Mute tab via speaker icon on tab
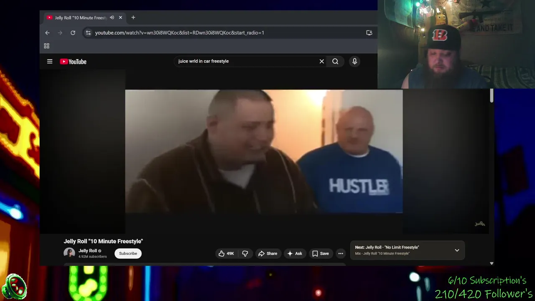 112,18
